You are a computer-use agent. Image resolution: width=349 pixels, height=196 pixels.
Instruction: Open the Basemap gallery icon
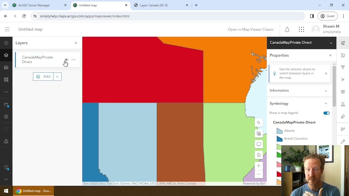coord(6,80)
